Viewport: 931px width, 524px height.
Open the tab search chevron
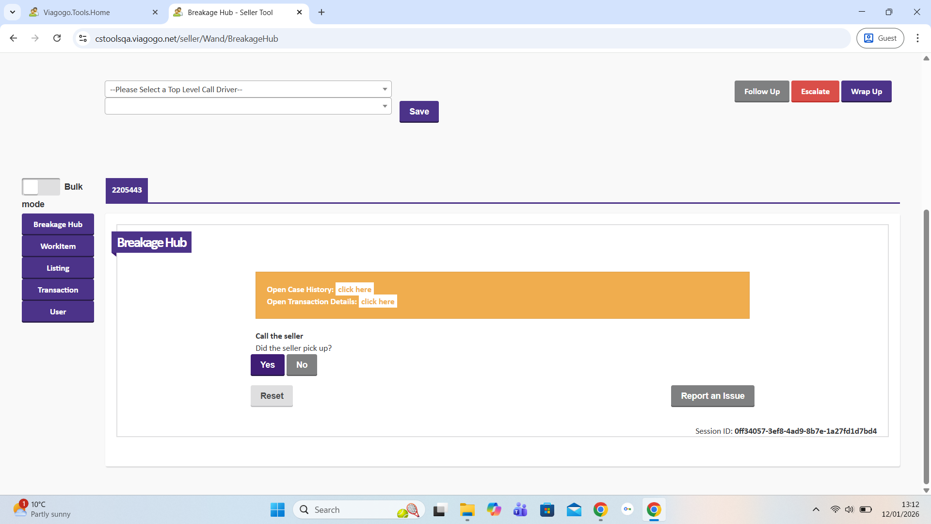pos(13,12)
